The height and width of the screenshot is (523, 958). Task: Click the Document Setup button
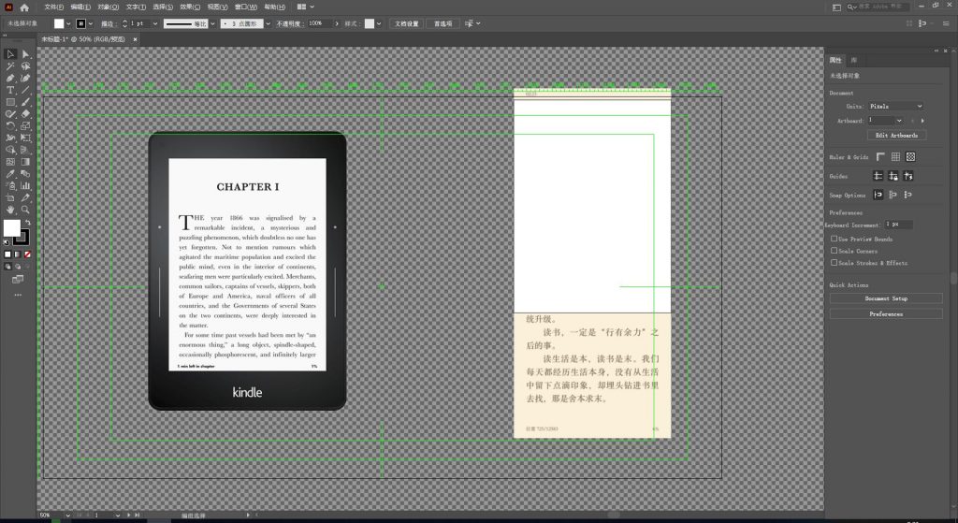(x=886, y=298)
